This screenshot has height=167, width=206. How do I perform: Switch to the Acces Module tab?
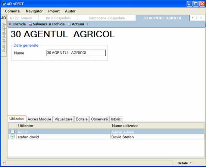tap(39, 119)
